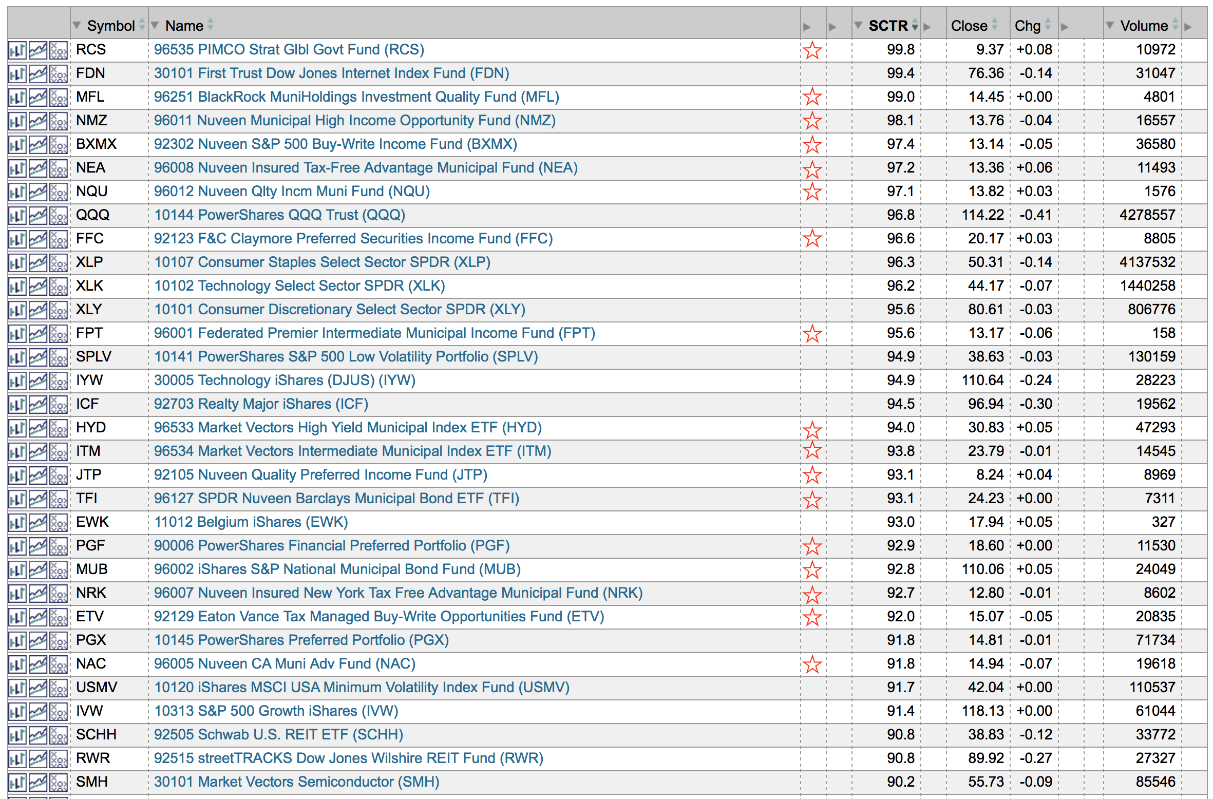
Task: Open Schwab U.S. REIT ETF link
Action: coord(279,735)
